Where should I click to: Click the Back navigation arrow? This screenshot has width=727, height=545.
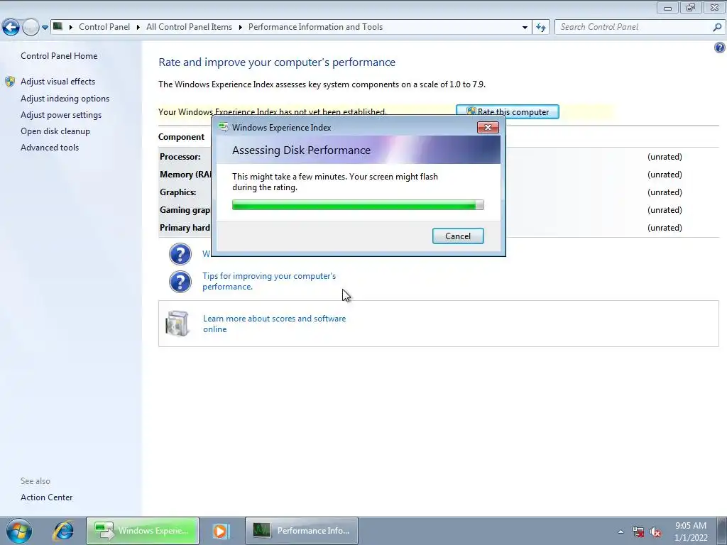tap(11, 28)
